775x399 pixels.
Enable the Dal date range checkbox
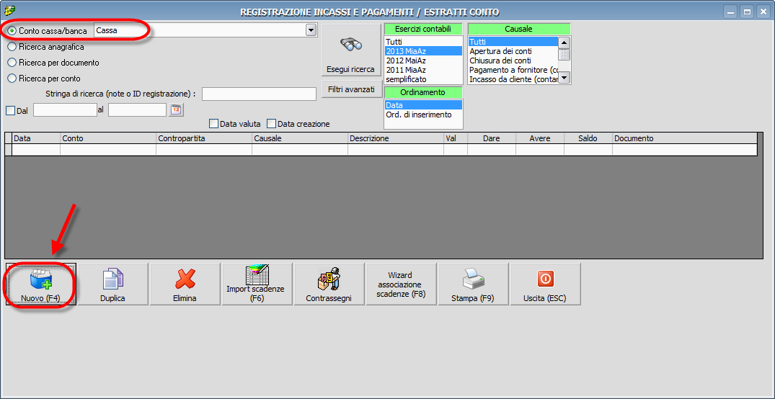click(10, 111)
